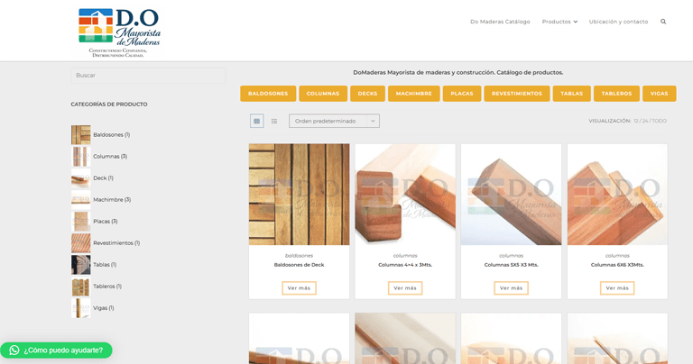This screenshot has width=693, height=364.
Task: Open Ubicación y contacto page
Action: pos(618,22)
